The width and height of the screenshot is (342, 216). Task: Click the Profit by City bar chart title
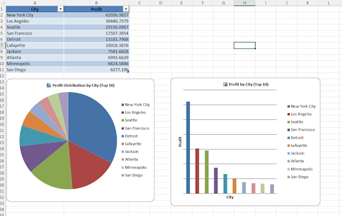point(248,84)
